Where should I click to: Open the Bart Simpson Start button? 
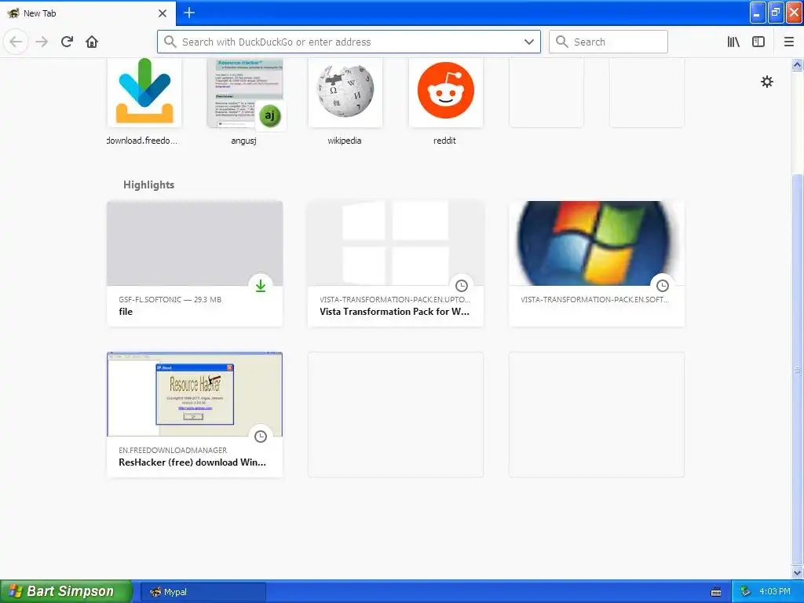coord(66,591)
